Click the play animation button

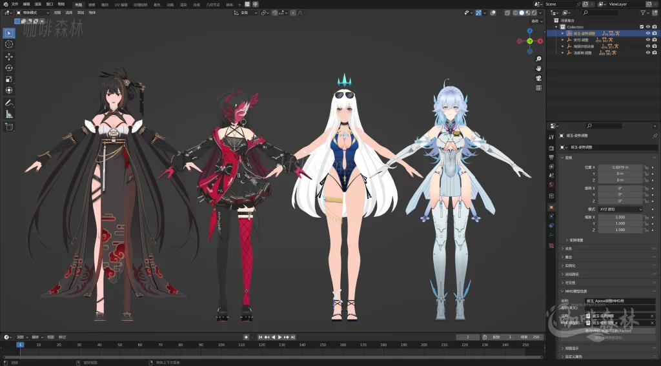click(280, 338)
